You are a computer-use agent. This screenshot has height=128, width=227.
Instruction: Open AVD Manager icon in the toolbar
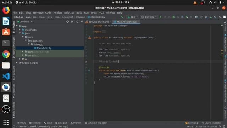tap(210, 17)
